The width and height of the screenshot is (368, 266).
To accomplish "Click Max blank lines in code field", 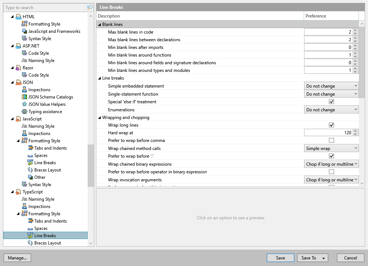I will (328, 32).
